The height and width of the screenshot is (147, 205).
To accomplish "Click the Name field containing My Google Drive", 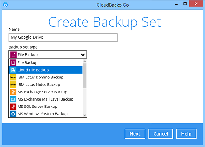I will (63, 38).
